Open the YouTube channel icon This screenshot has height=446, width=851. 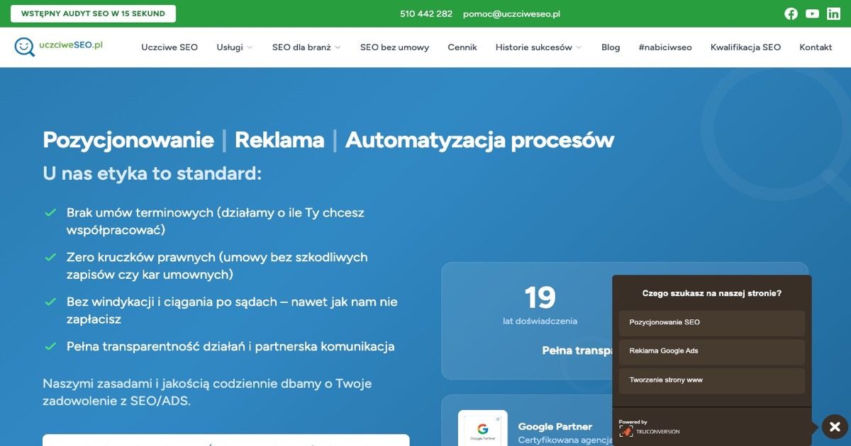tap(811, 13)
